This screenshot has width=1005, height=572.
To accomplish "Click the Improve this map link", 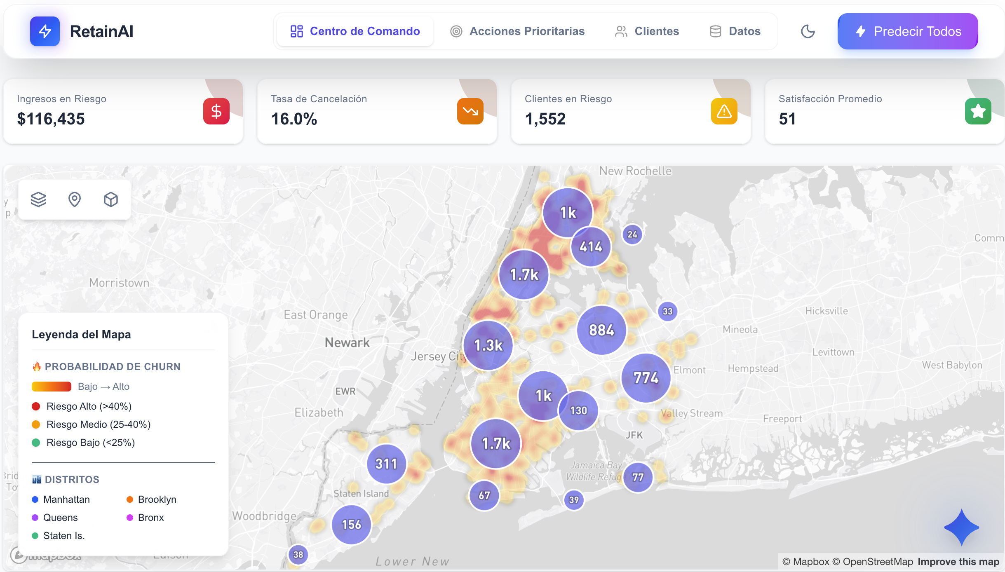I will (x=958, y=562).
